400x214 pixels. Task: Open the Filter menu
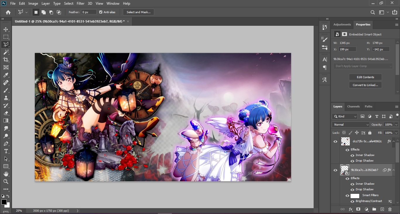click(x=81, y=4)
